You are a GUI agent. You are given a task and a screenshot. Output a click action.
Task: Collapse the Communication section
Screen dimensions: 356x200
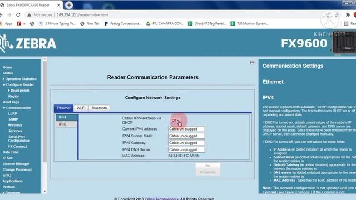[x=17, y=108]
